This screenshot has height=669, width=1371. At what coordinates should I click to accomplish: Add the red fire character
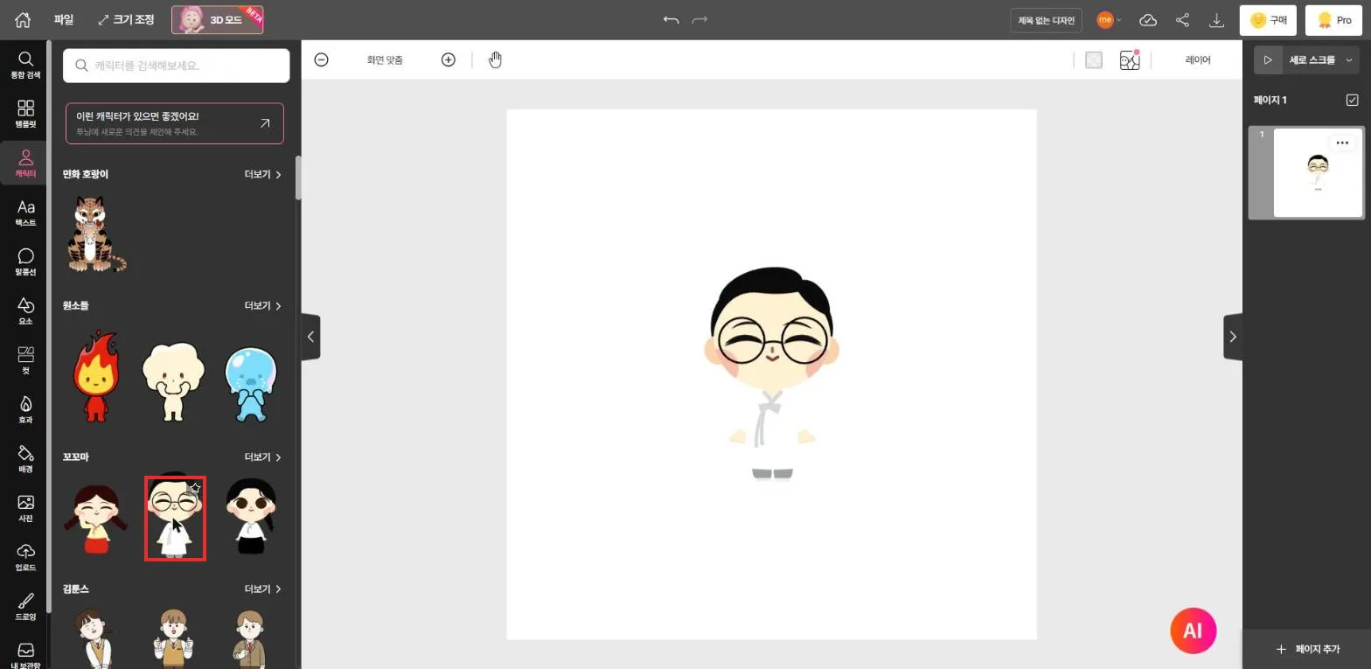[x=97, y=376]
